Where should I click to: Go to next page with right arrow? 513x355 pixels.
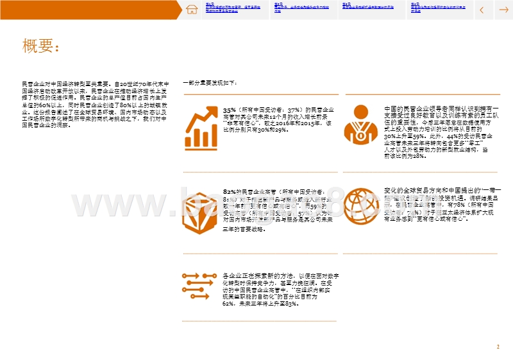click(504, 10)
